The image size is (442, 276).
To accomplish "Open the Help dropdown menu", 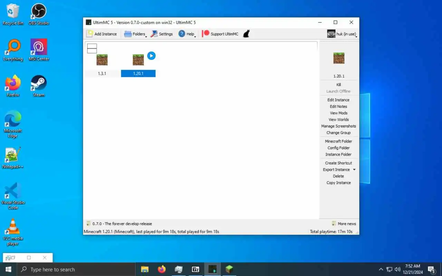I will click(x=187, y=34).
